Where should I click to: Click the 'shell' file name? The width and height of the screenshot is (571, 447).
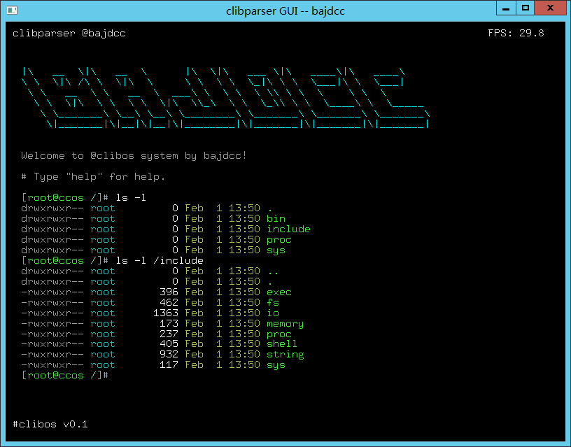pos(282,344)
